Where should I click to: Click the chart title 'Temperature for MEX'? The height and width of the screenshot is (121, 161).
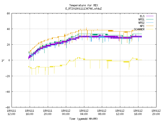(x=84, y=5)
